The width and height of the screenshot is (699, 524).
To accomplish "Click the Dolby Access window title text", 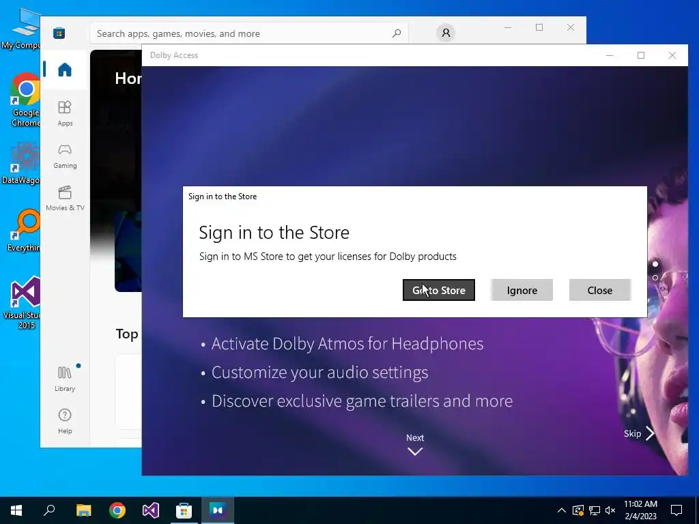I will click(174, 55).
